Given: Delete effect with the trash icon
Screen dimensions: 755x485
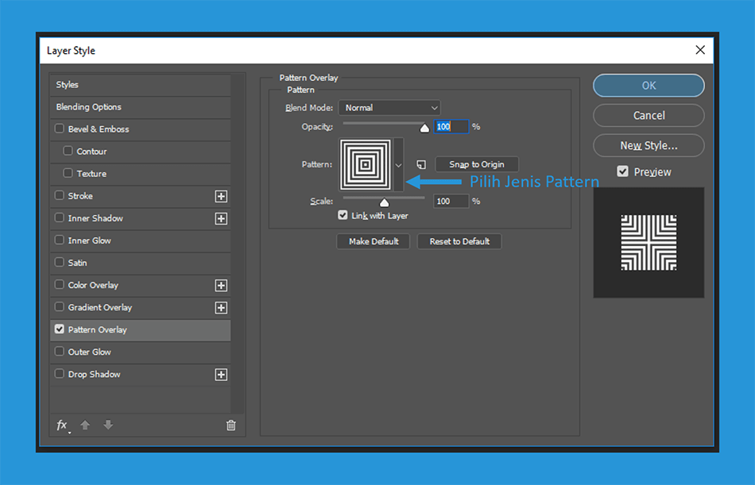Looking at the screenshot, I should 231,425.
